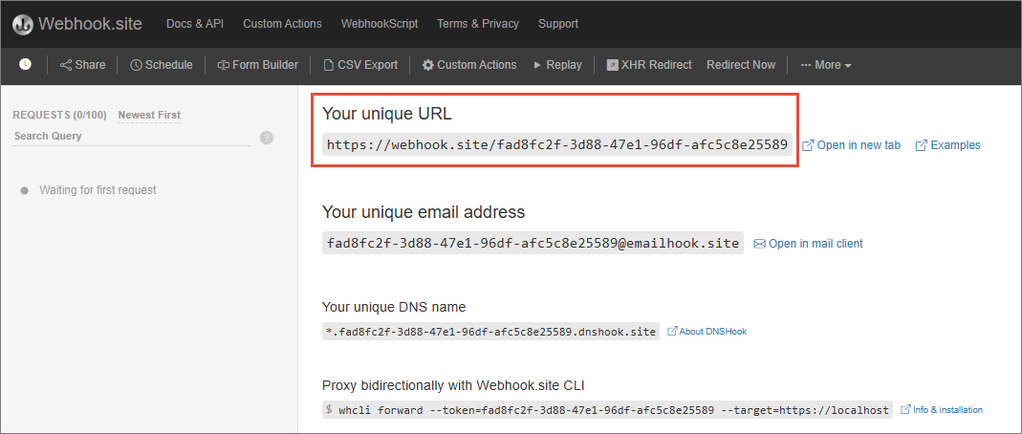The width and height of the screenshot is (1022, 434).
Task: Click the search query help icon
Action: point(267,138)
